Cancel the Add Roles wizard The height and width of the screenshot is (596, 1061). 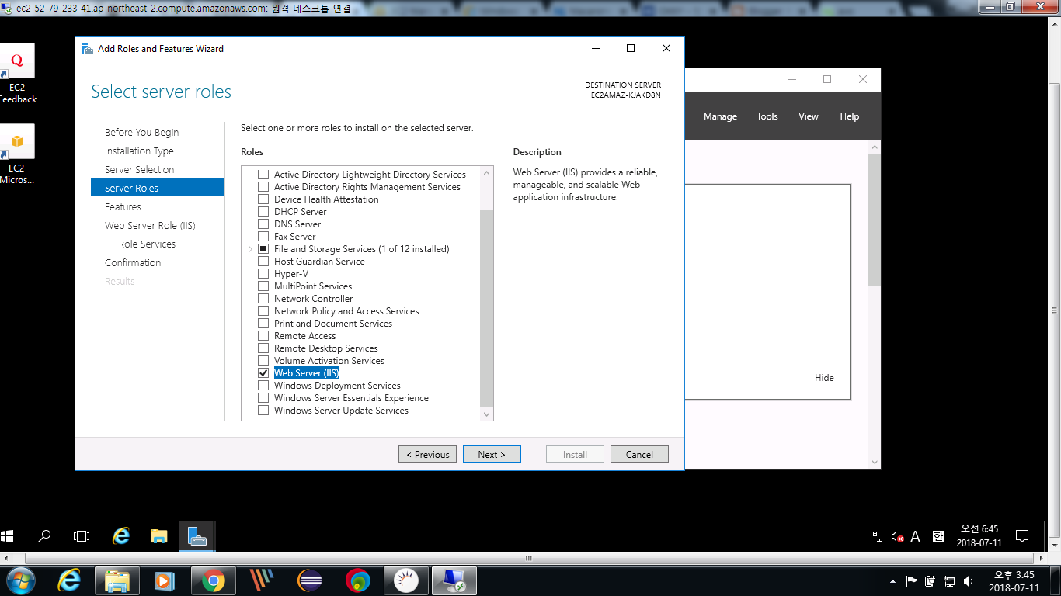click(639, 455)
